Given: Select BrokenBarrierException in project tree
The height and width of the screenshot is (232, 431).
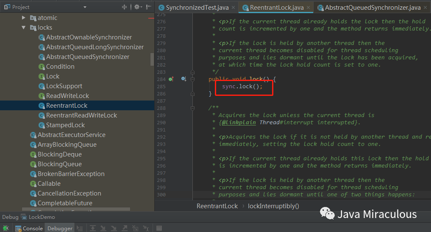Looking at the screenshot, I should point(67,174).
